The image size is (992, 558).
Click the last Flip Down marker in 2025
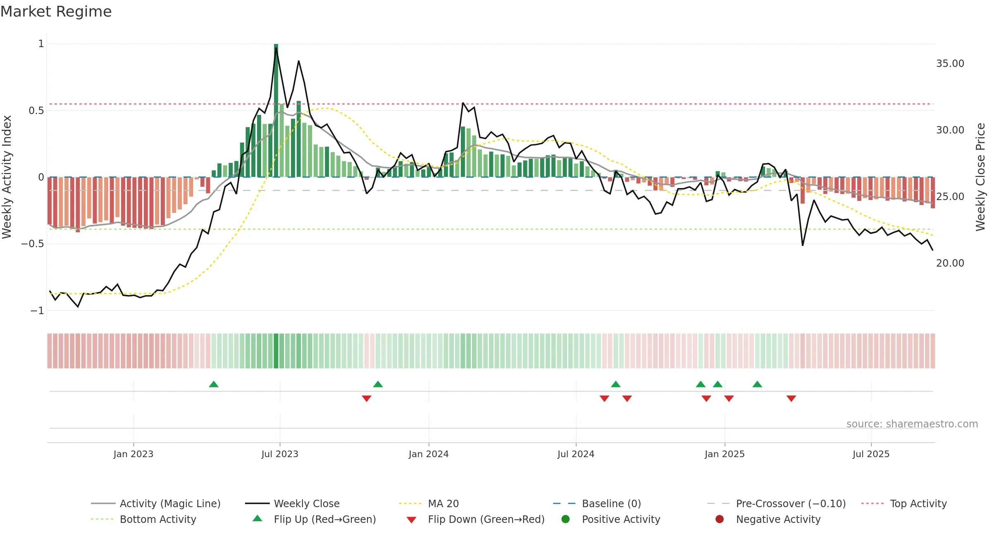791,398
